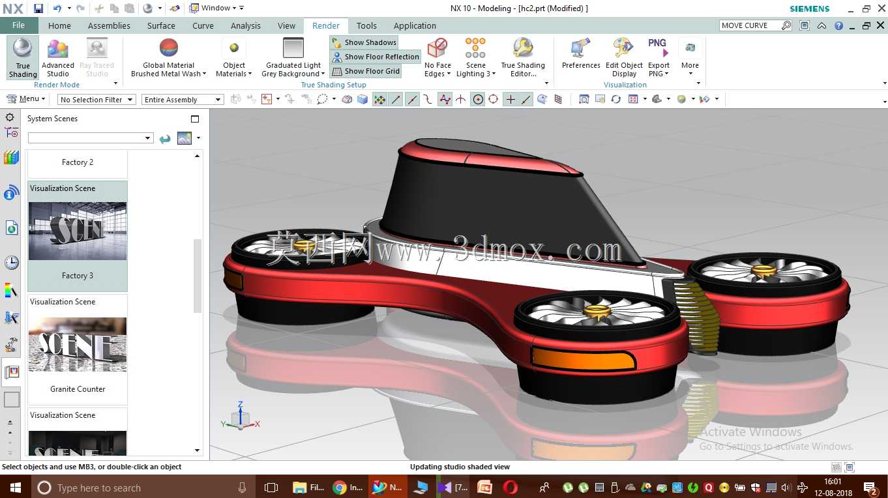Select the Factory 3 scene thumbnail
Image resolution: width=888 pixels, height=498 pixels.
click(x=78, y=231)
